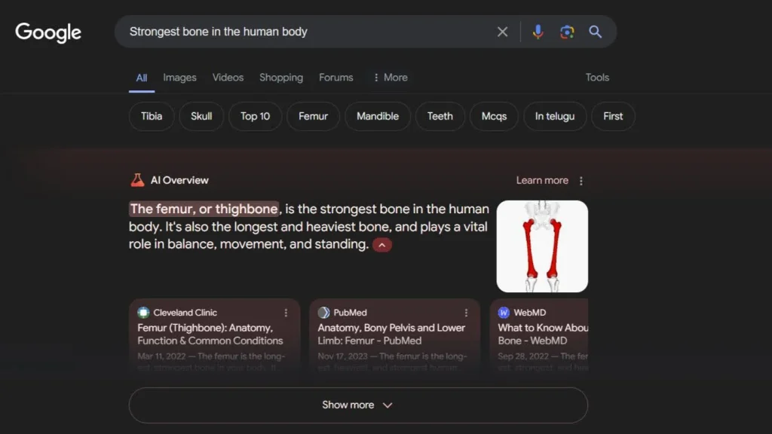Click the PubMed source favicon
772x434 pixels.
coord(323,313)
